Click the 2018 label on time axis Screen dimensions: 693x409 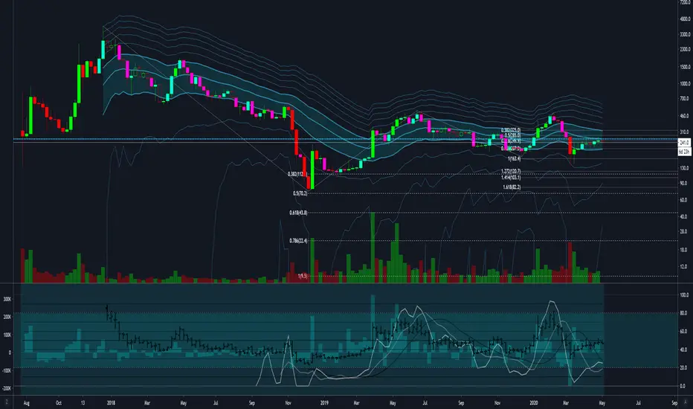tap(111, 403)
